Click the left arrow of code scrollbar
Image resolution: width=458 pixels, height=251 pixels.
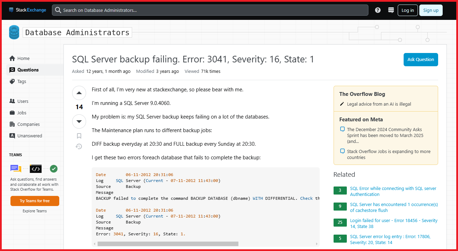tap(94, 244)
